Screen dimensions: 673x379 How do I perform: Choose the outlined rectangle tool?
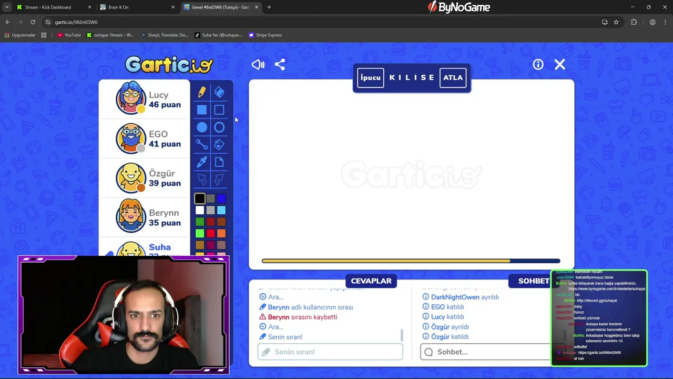[x=219, y=109]
